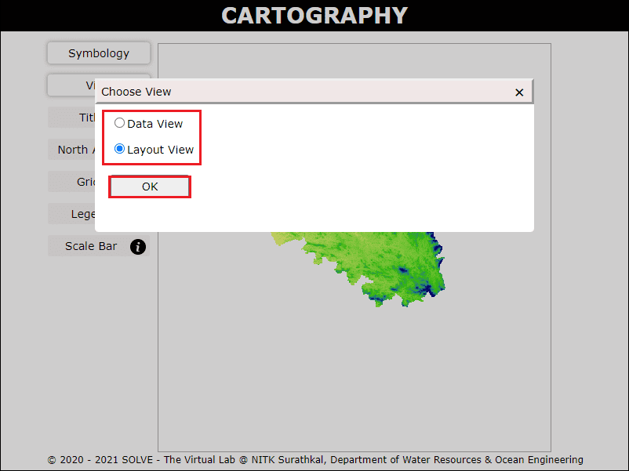Image resolution: width=629 pixels, height=471 pixels.
Task: Click the partially hidden Grid button
Action: 71,182
